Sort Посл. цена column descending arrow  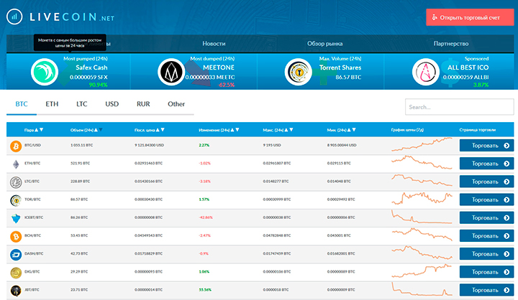163,130
